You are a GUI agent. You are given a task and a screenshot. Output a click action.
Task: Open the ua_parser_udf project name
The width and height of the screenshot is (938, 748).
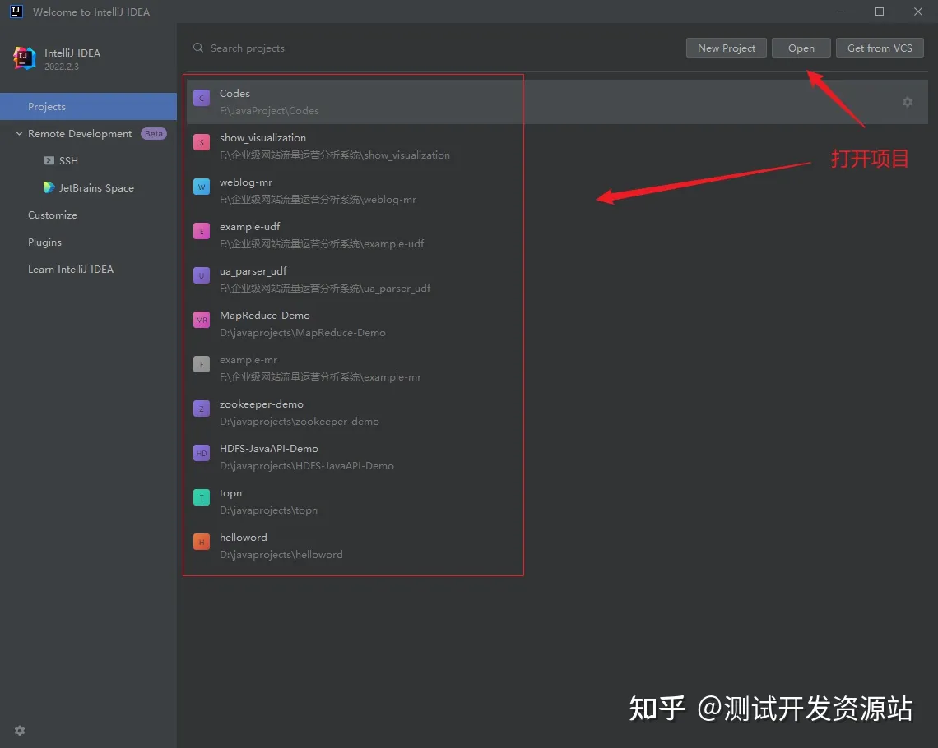253,271
